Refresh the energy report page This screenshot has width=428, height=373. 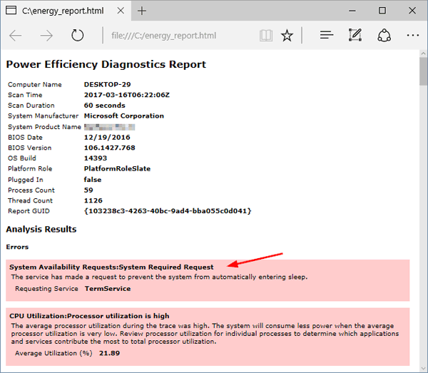point(78,36)
